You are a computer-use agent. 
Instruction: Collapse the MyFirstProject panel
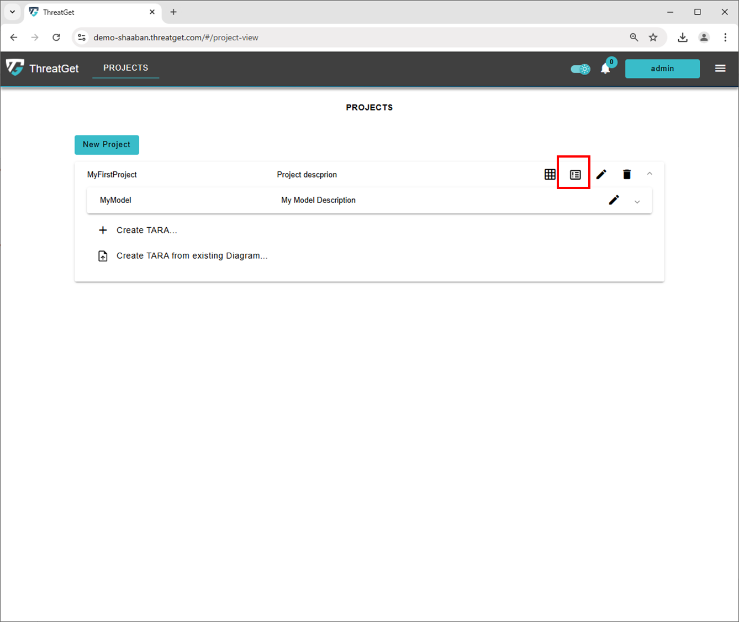[650, 174]
